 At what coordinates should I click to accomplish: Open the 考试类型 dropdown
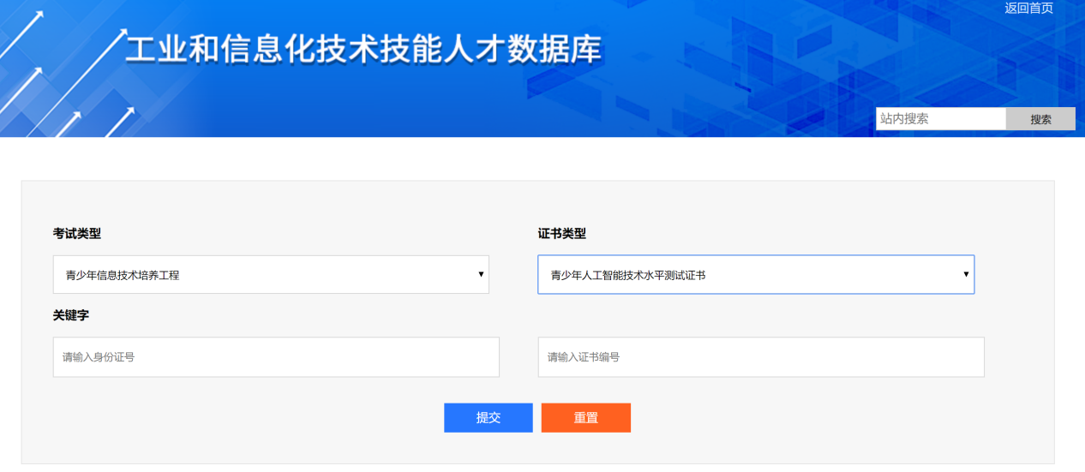click(271, 275)
